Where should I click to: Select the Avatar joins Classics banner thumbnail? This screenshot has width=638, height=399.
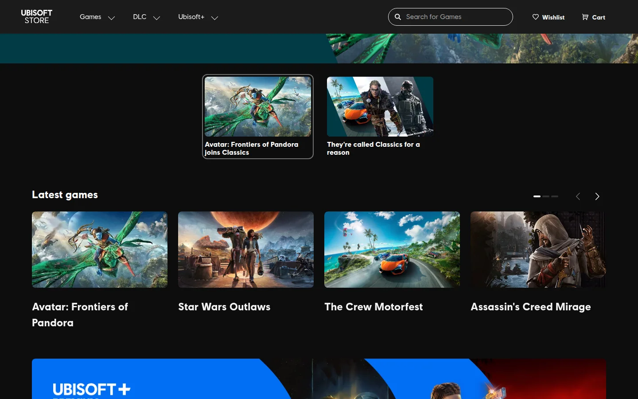click(258, 106)
